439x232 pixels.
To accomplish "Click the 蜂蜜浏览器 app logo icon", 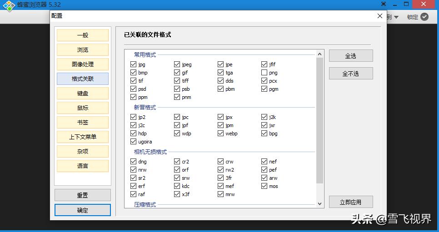I will tap(9, 5).
